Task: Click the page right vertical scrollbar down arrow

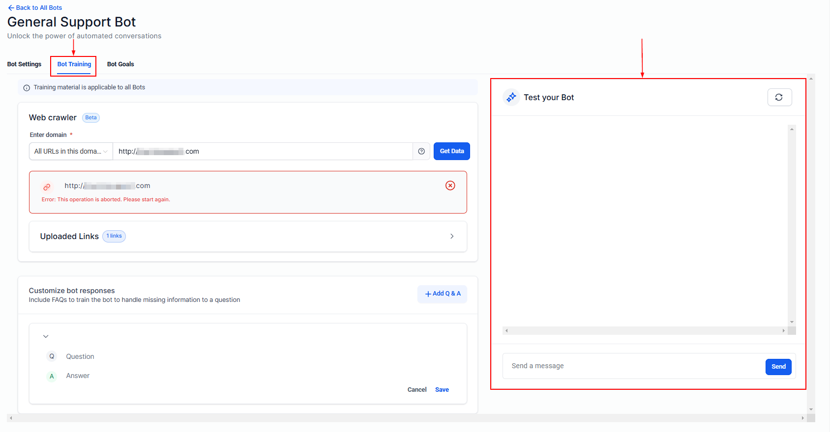Action: [x=811, y=409]
